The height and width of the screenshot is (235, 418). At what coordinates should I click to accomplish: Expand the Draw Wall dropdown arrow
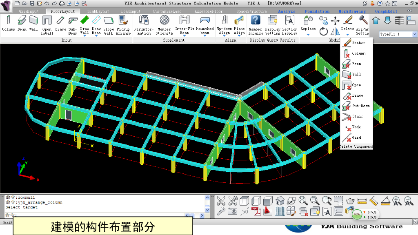click(84, 36)
